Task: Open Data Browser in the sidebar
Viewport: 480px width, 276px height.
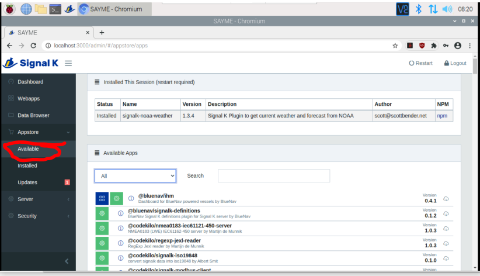Action: point(39,115)
